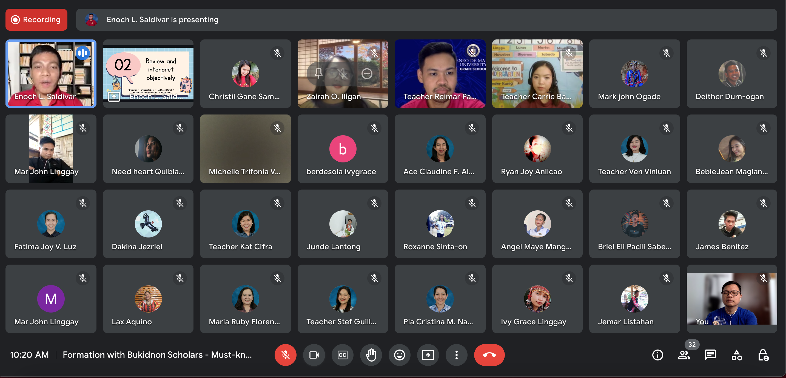Select Teacher Ven Vinluan's tile

coord(634,148)
